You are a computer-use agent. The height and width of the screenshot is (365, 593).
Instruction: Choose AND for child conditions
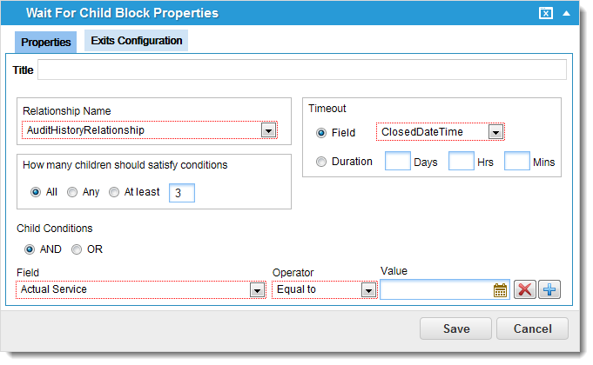(30, 249)
